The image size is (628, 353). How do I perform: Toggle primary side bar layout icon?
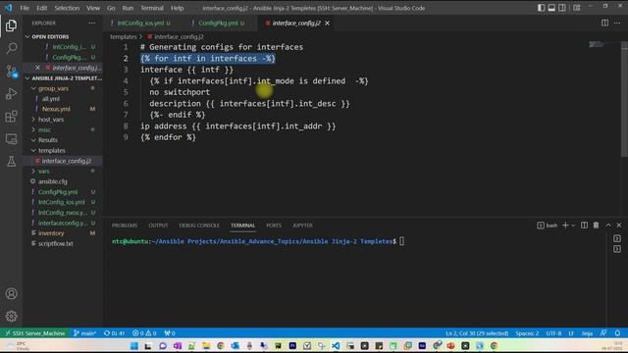click(x=541, y=8)
